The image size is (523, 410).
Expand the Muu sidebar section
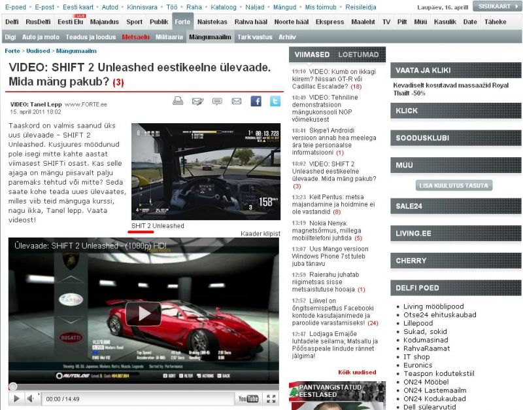click(456, 165)
